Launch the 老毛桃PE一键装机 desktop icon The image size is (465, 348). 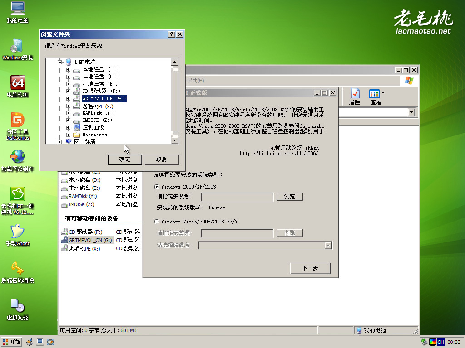(18, 201)
